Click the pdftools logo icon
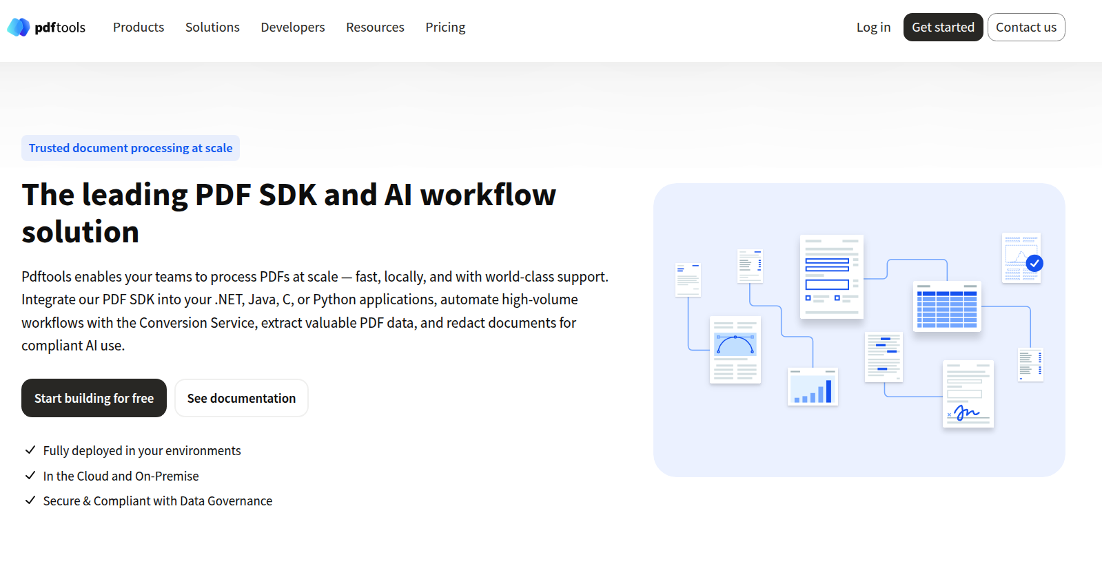Viewport: 1102px width, 588px height. pyautogui.click(x=19, y=28)
